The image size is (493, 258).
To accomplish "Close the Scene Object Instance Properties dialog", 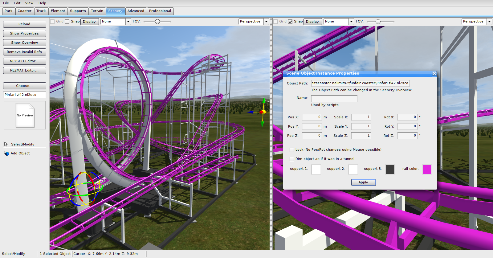I will (x=434, y=73).
